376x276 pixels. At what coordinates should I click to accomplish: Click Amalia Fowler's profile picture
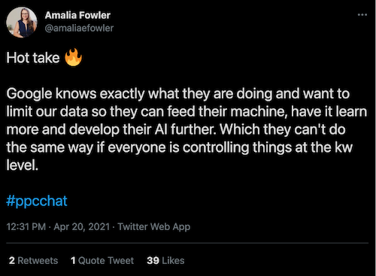[22, 23]
